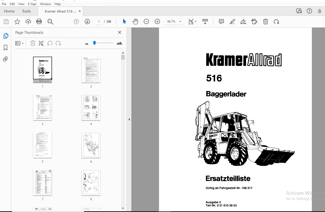Select the Kramer Allrad 516 document tab
This screenshot has width=325, height=212.
(60, 11)
